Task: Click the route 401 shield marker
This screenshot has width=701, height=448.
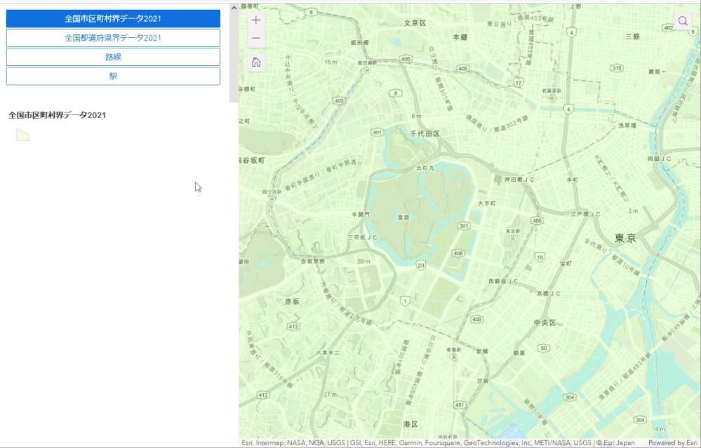Action: (378, 133)
